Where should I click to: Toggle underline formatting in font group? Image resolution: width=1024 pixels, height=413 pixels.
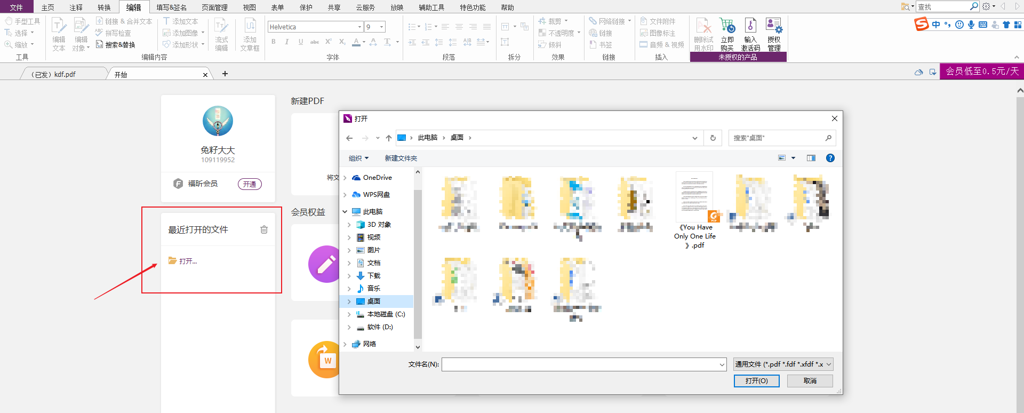[x=301, y=42]
